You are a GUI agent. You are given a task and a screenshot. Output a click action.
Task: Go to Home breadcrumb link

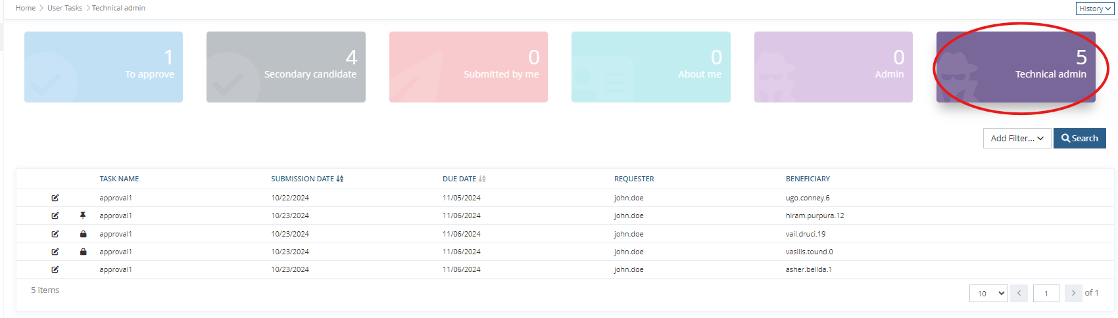(26, 8)
